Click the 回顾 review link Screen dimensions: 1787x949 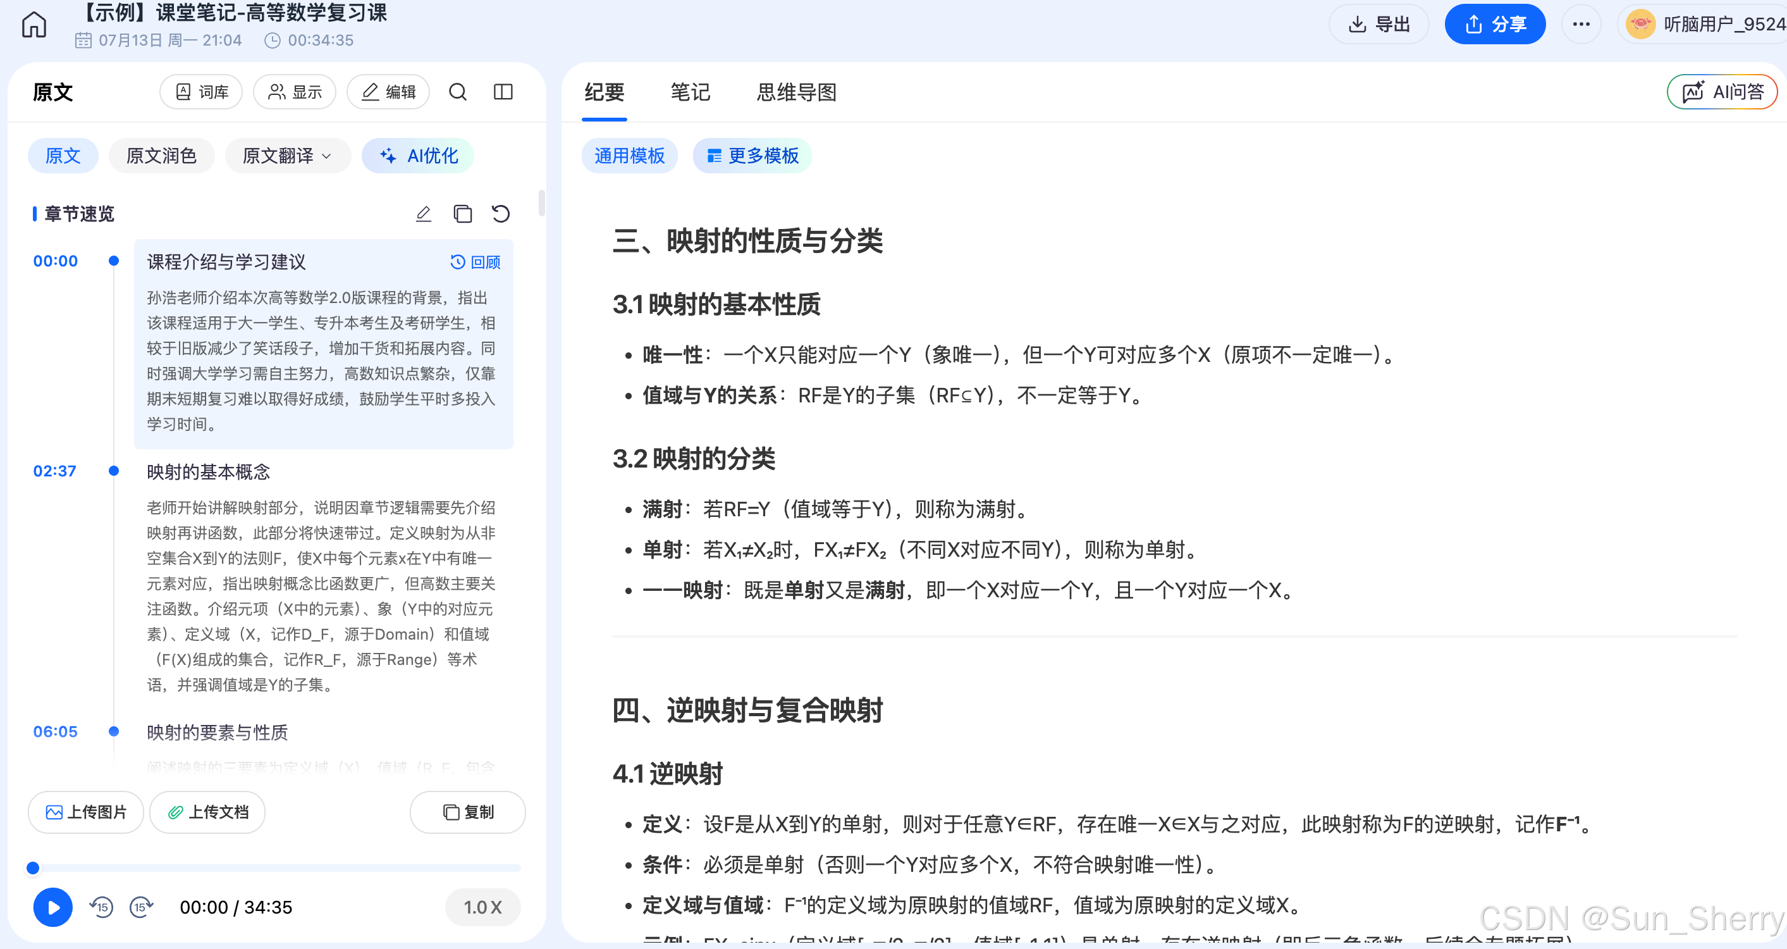click(x=476, y=262)
